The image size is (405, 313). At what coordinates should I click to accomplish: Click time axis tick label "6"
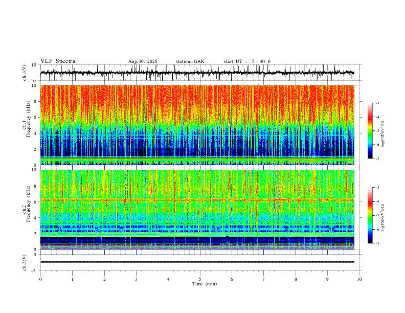(232, 279)
